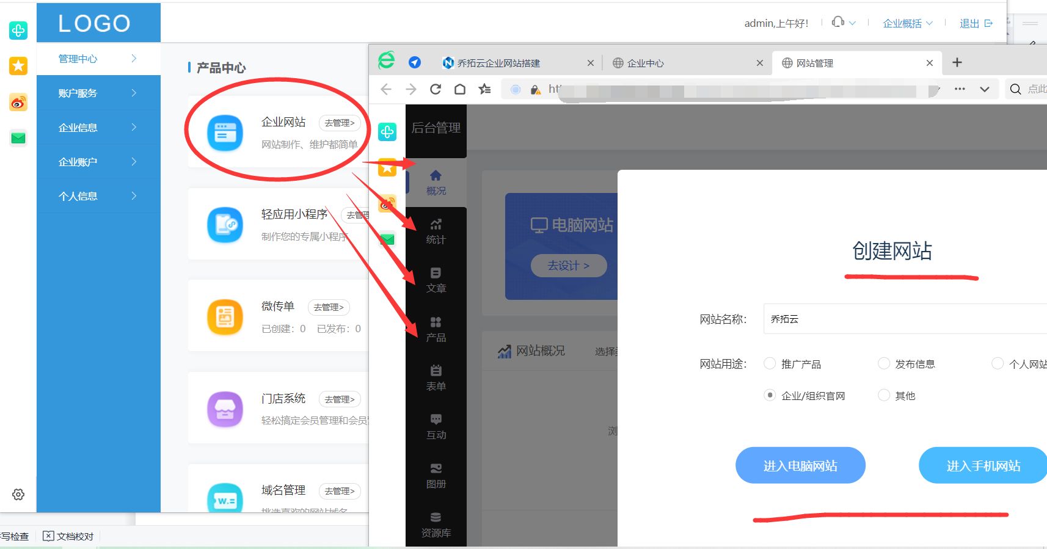Click the 企业网站 blue product icon
1047x549 pixels.
pyautogui.click(x=225, y=133)
